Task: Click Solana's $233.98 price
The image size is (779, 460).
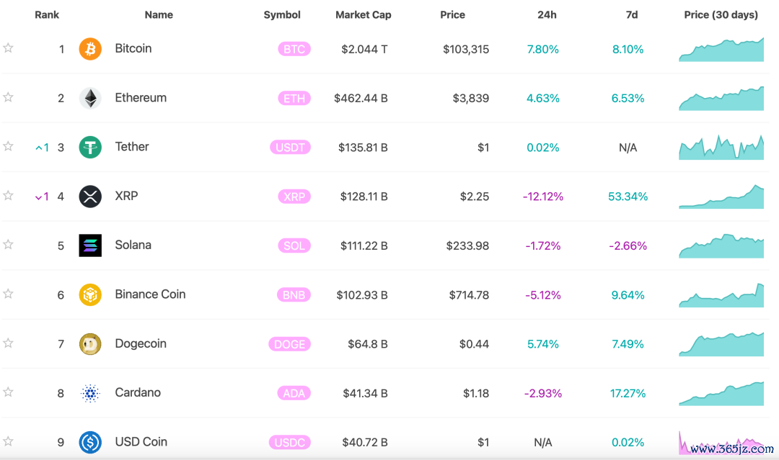Action: [x=467, y=245]
